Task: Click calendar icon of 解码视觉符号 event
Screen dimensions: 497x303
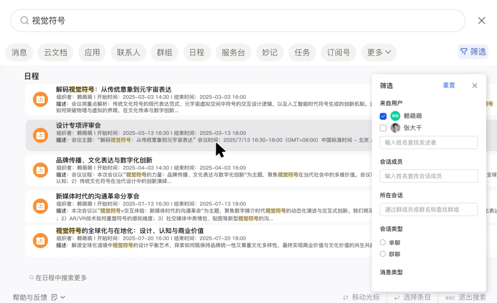Action: pyautogui.click(x=40, y=99)
